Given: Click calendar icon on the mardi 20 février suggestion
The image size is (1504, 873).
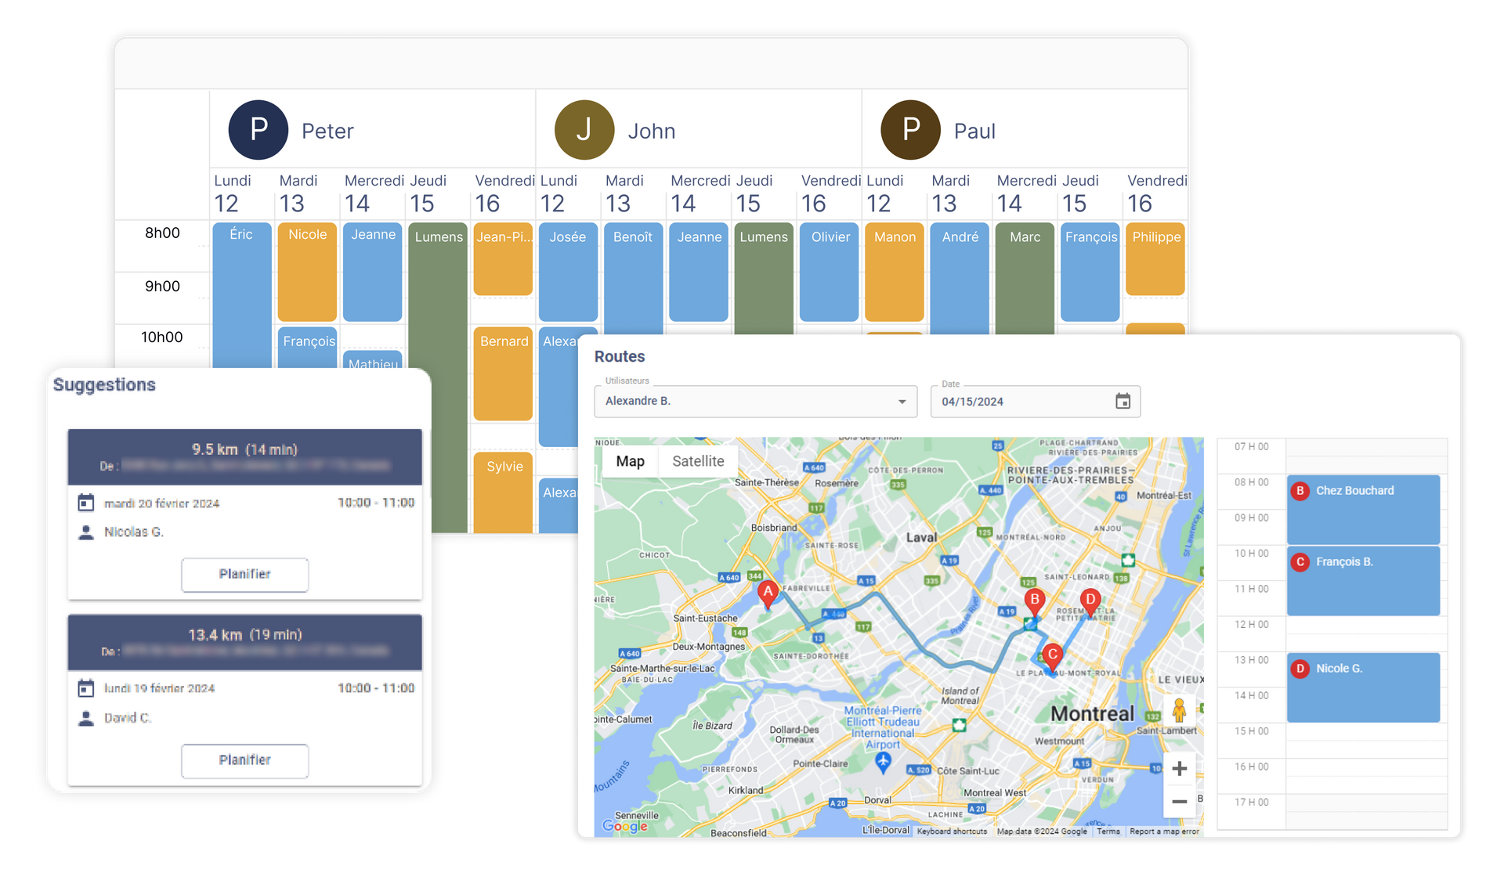Looking at the screenshot, I should coord(86,502).
